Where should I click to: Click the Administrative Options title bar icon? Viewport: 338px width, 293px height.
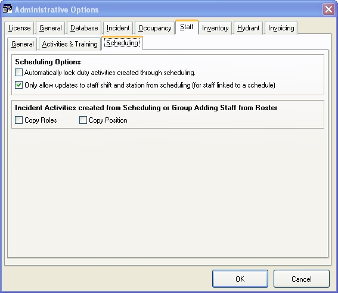click(x=7, y=10)
